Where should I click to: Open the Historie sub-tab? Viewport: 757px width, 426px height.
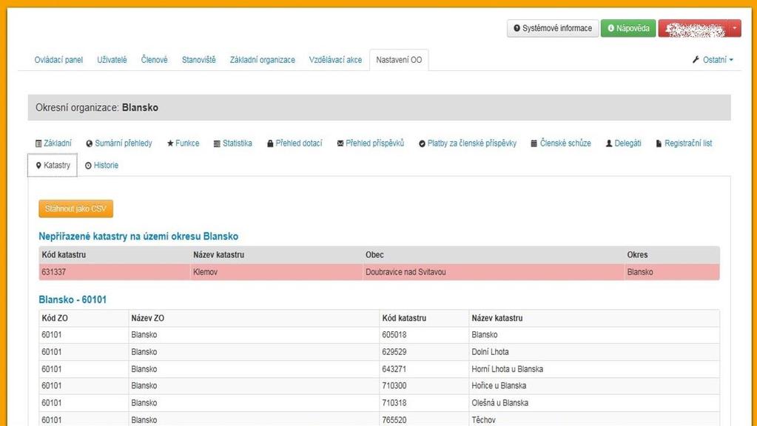pos(101,166)
